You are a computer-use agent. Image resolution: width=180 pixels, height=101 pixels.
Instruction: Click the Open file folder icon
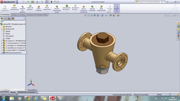click(28, 2)
